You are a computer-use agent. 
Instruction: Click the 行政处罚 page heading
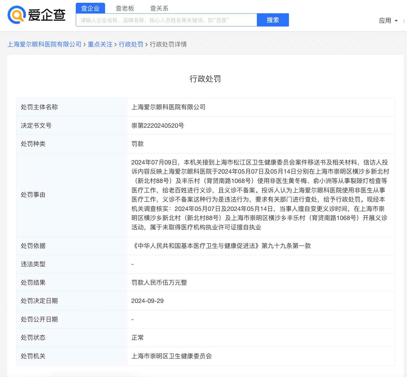[205, 79]
